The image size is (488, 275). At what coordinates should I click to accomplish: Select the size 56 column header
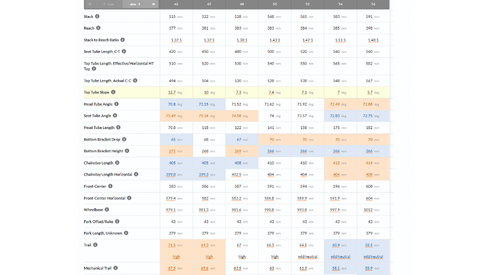tap(373, 4)
